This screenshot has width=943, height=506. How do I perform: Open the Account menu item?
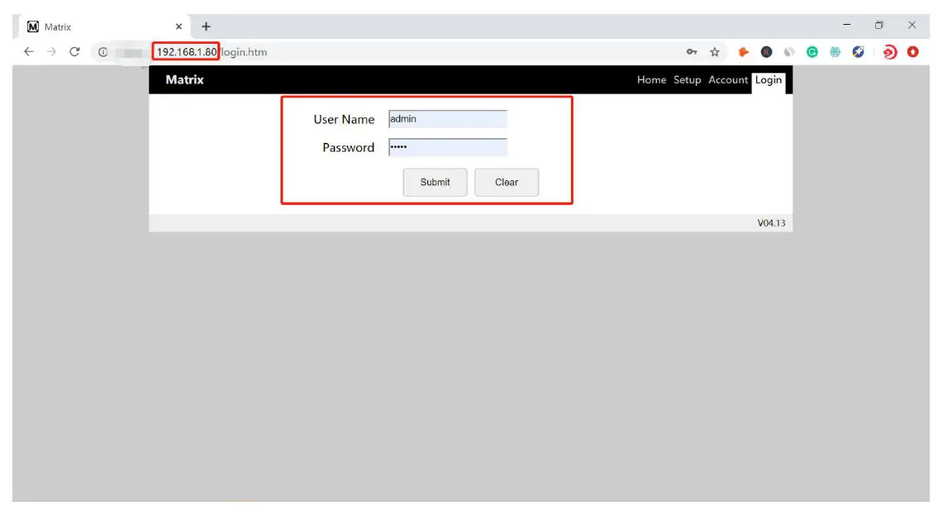pyautogui.click(x=727, y=79)
